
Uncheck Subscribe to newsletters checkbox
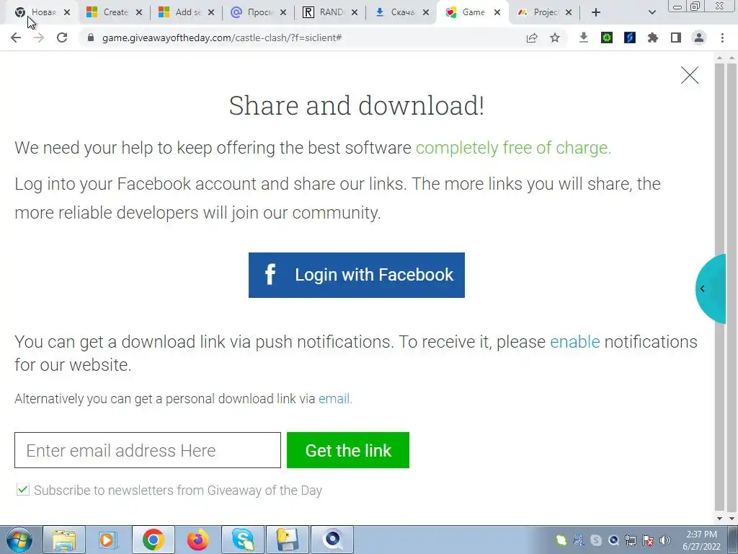22,490
